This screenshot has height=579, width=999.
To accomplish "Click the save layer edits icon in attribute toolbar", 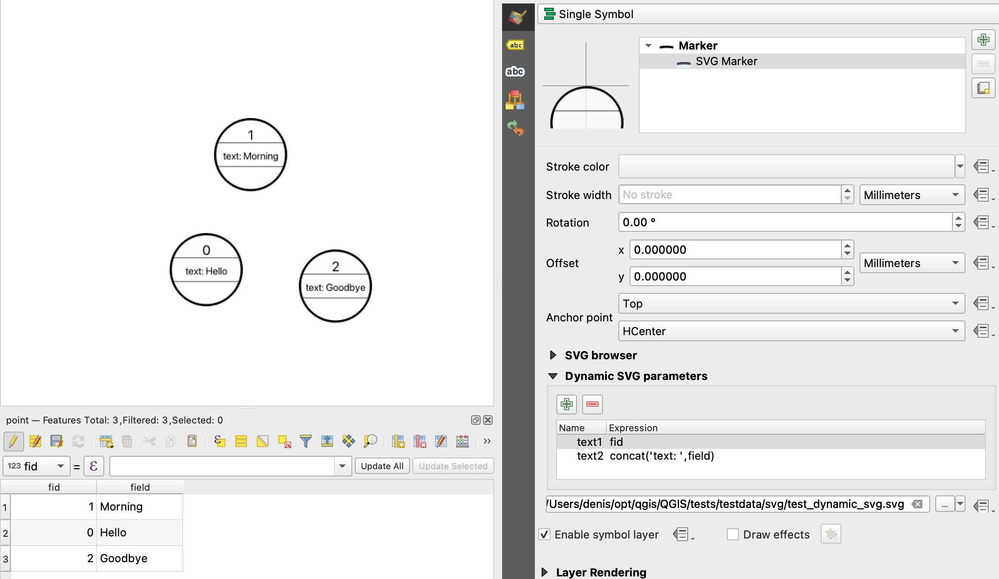I will (56, 441).
